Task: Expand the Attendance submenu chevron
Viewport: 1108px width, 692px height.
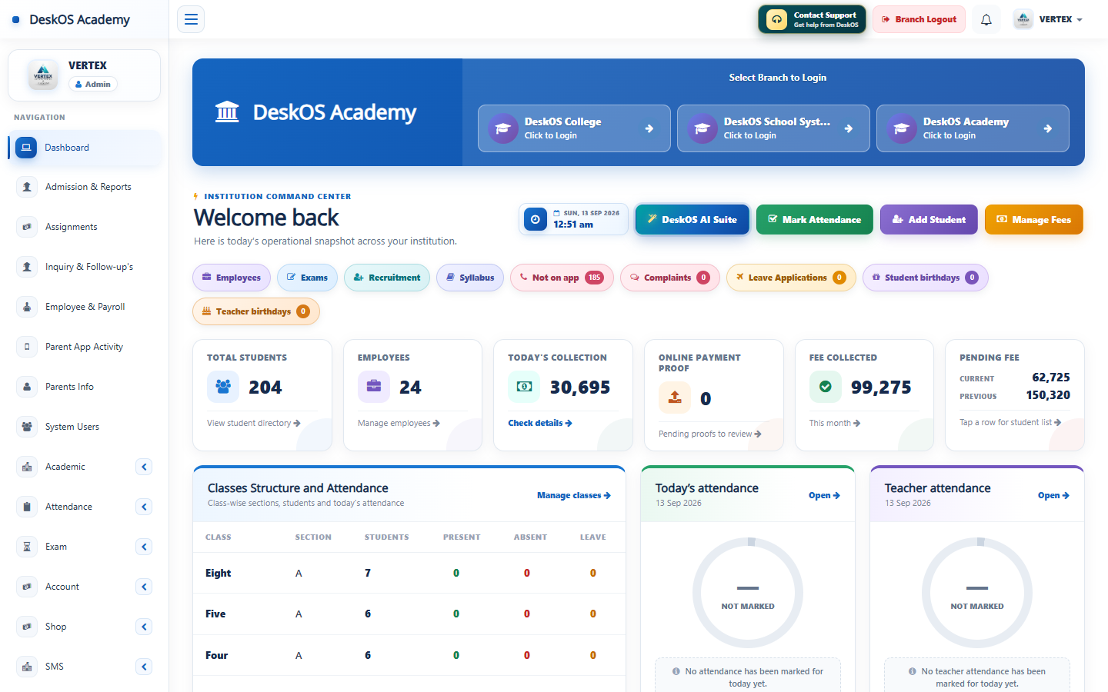Action: pyautogui.click(x=144, y=507)
